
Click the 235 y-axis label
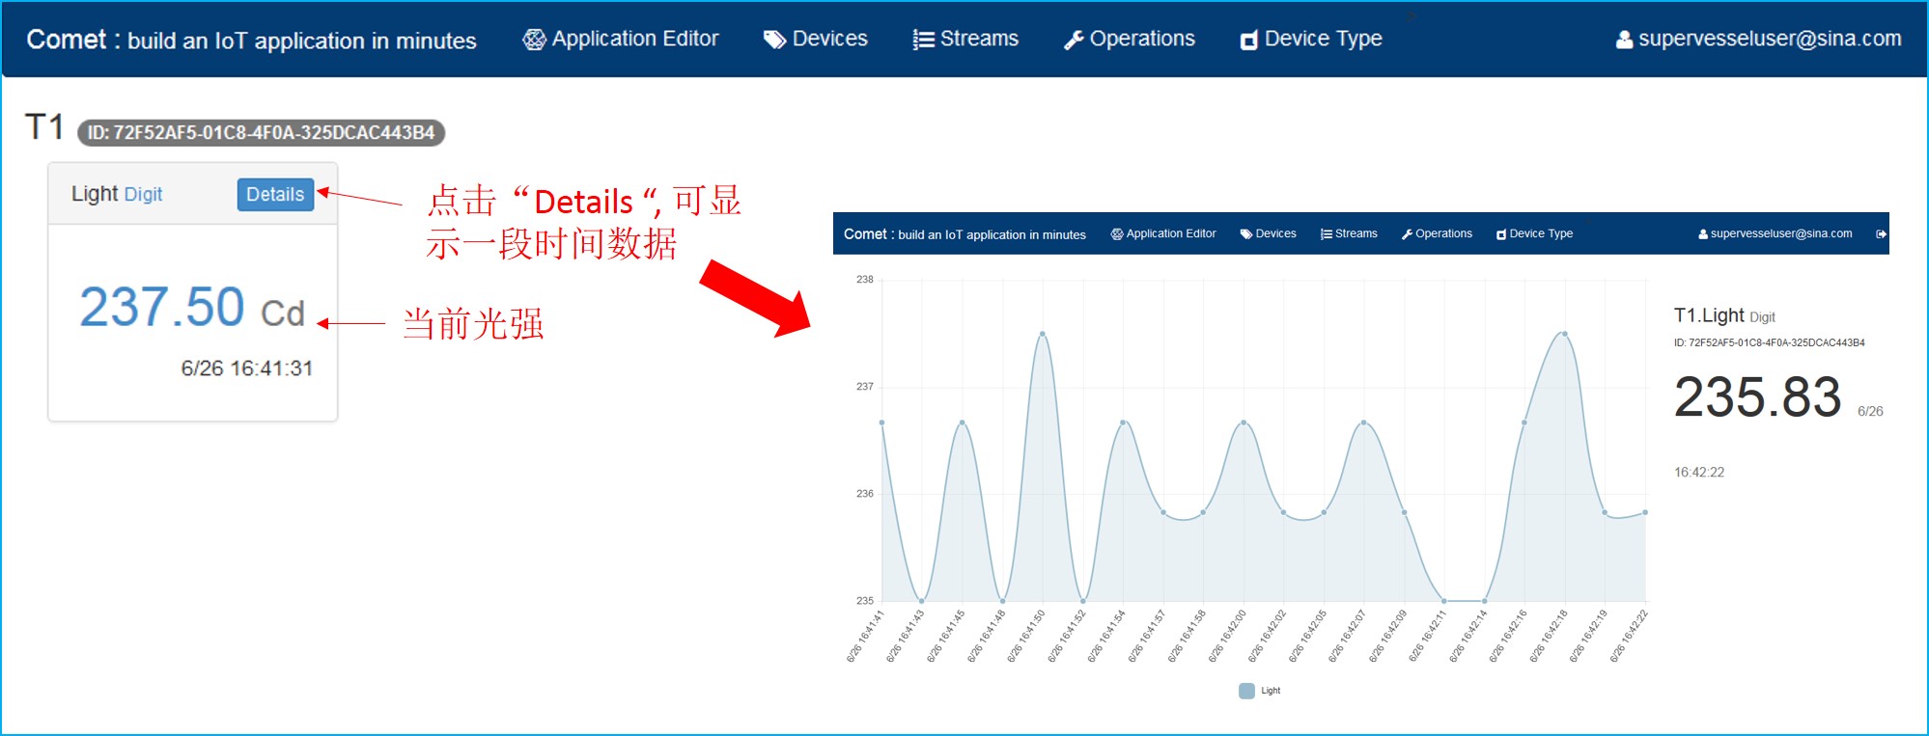point(865,601)
